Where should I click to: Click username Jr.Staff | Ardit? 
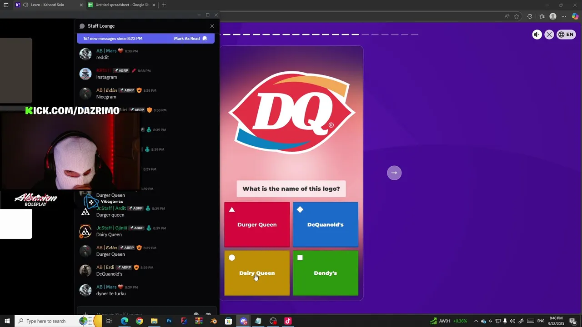point(111,208)
